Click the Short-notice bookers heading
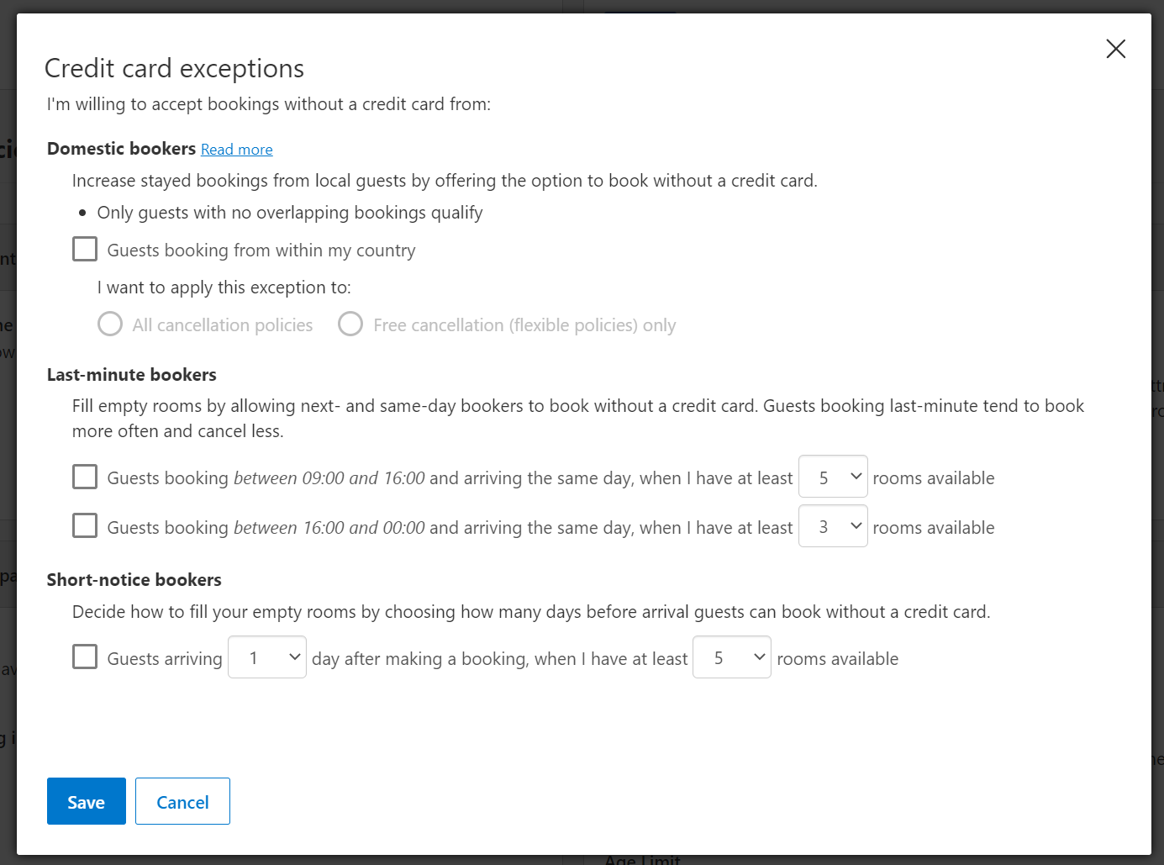Screen dimensions: 1164x865 click(134, 579)
